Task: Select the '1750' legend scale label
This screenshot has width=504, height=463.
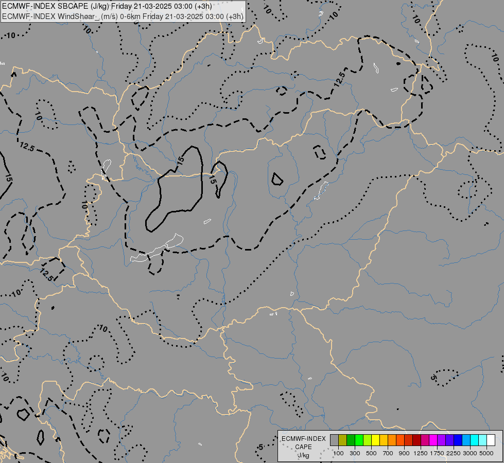Action: [x=437, y=453]
